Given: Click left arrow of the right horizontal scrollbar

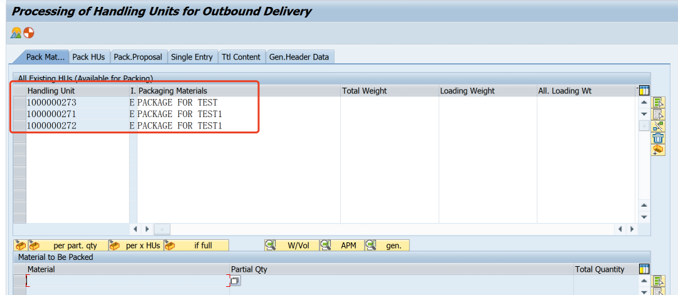Looking at the screenshot, I should (x=620, y=229).
